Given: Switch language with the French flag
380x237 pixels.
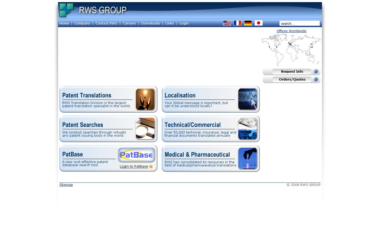Looking at the screenshot, I should point(237,23).
